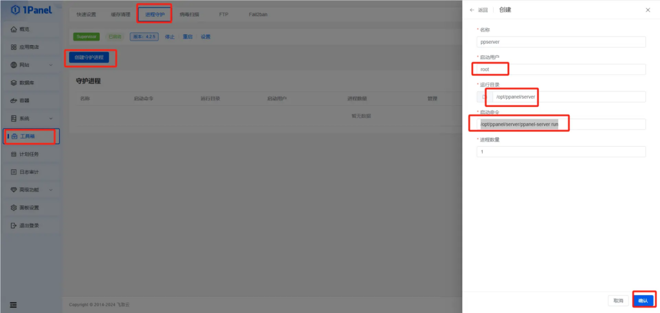Click the 概览 home icon in sidebar
This screenshot has height=313, width=660.
click(14, 30)
